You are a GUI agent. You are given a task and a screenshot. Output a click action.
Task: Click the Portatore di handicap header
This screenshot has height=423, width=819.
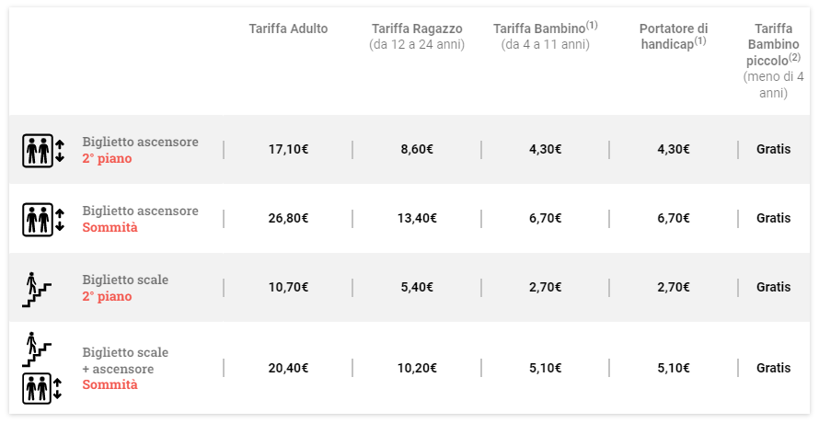(674, 36)
